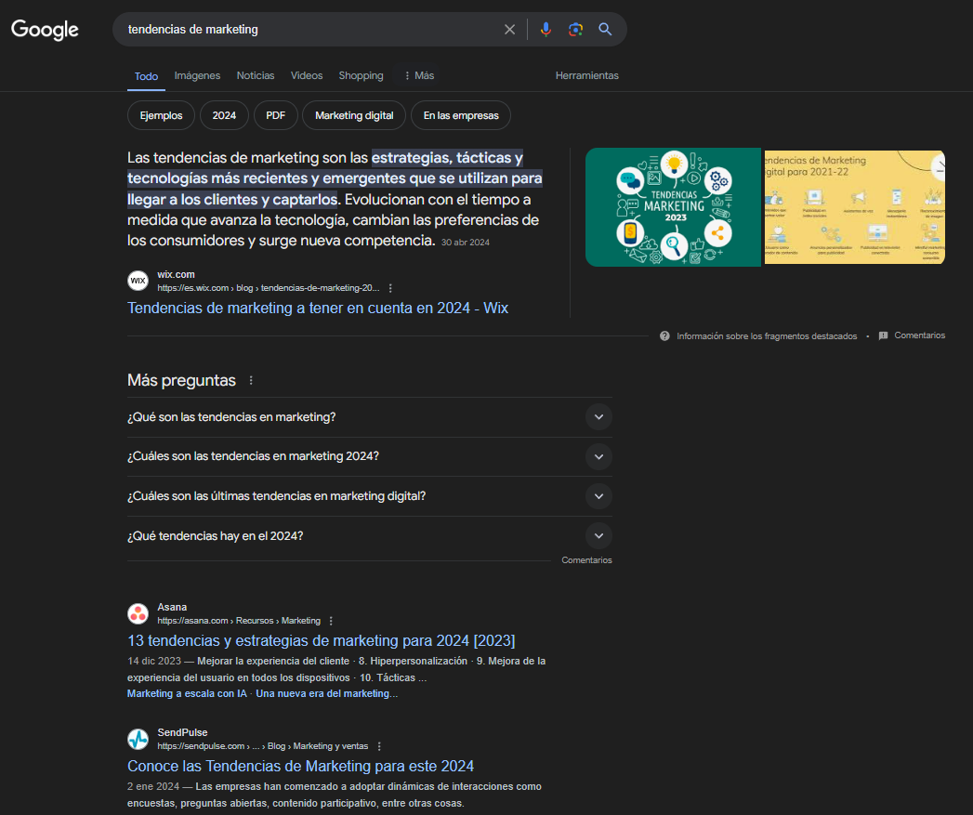The height and width of the screenshot is (815, 973).
Task: Switch to the Noticias tab
Action: [x=256, y=76]
